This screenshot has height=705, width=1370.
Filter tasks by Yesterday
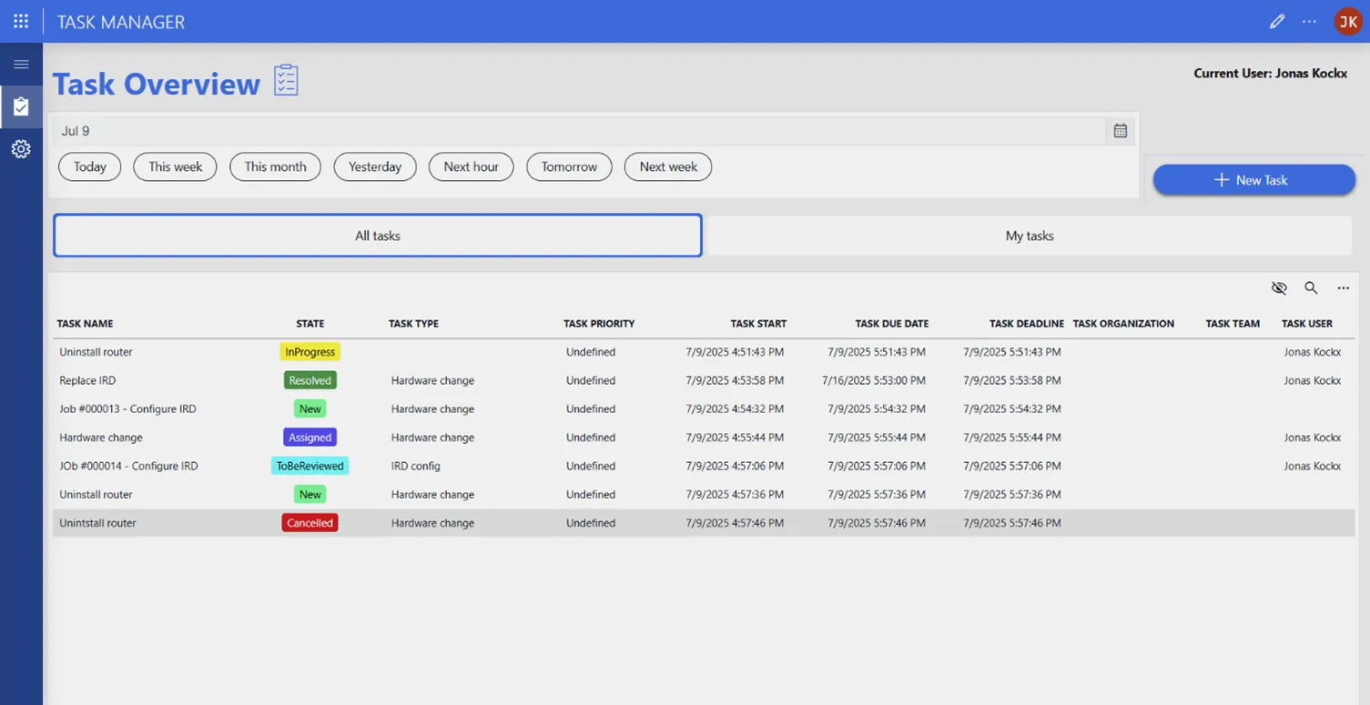[375, 166]
